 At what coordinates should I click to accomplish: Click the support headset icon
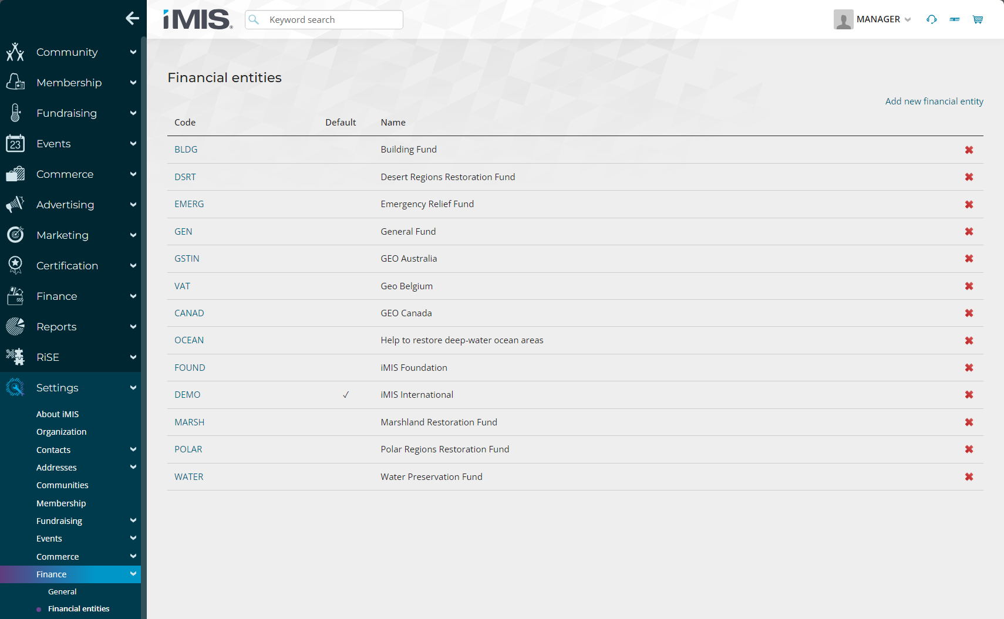[x=931, y=19]
